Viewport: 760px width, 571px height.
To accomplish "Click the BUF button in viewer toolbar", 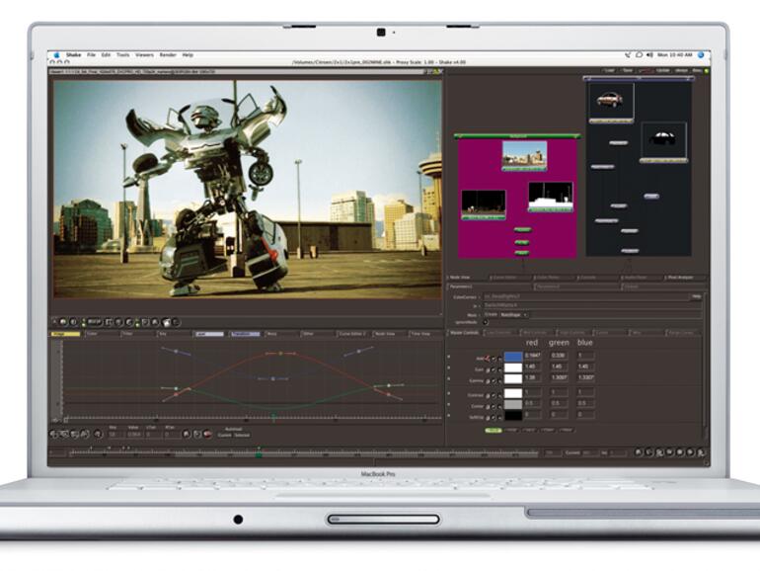I will (94, 322).
